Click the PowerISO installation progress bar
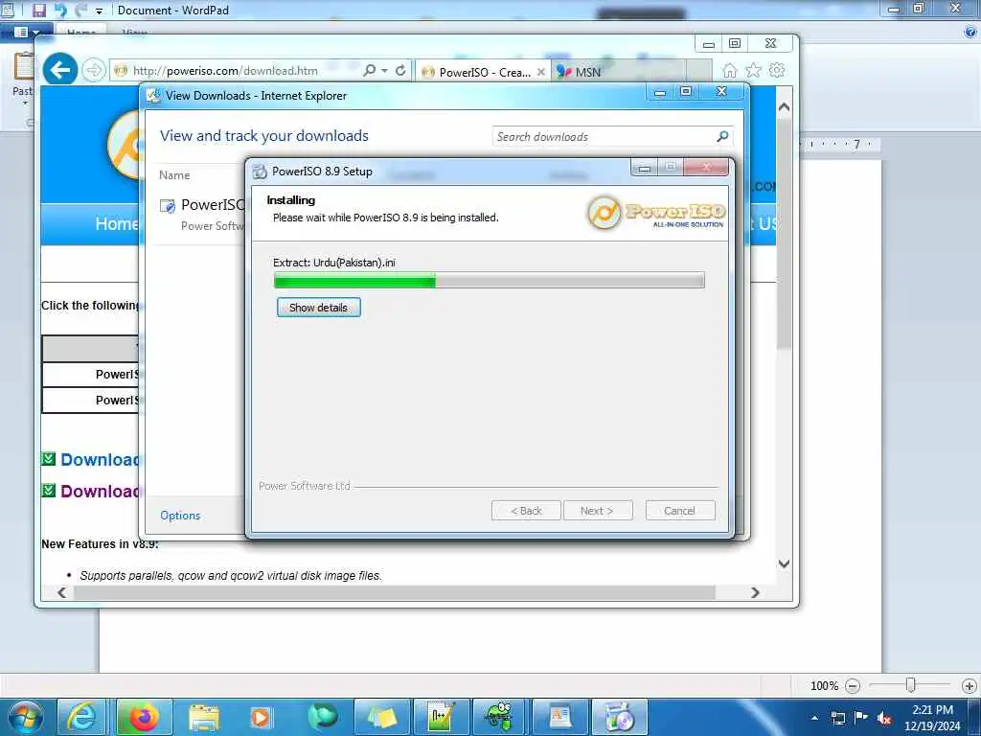Image resolution: width=981 pixels, height=736 pixels. (490, 280)
